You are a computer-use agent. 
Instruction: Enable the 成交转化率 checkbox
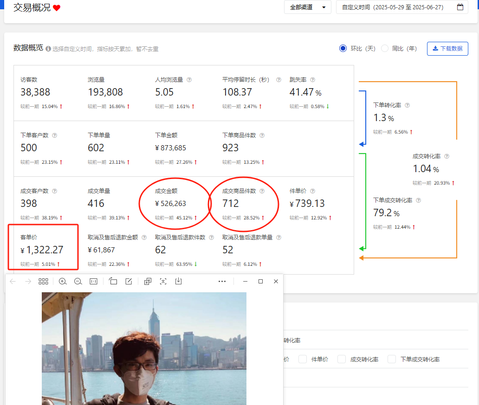342,359
